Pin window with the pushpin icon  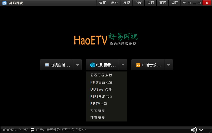[184, 3]
